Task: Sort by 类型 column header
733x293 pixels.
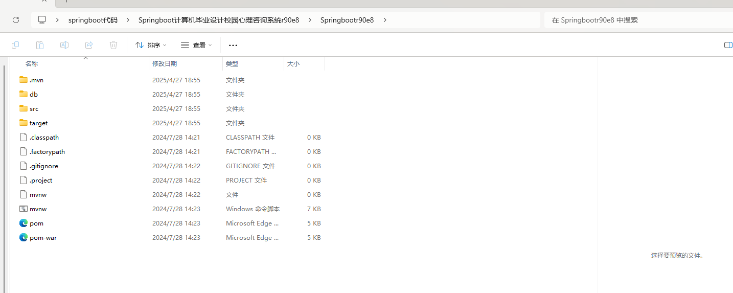Action: 232,64
